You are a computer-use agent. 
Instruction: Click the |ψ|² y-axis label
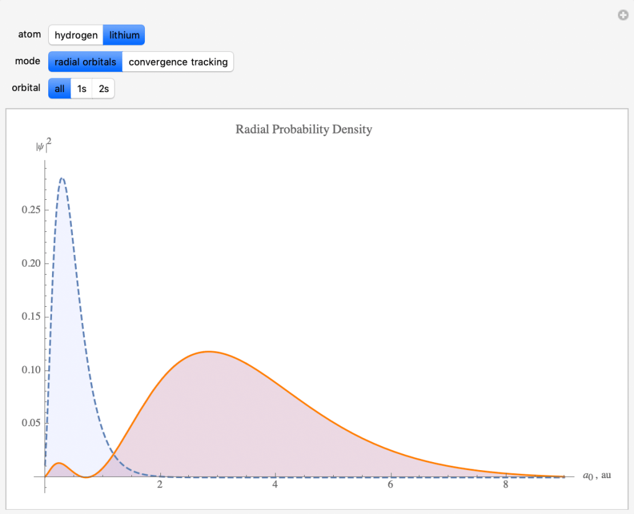tap(43, 147)
